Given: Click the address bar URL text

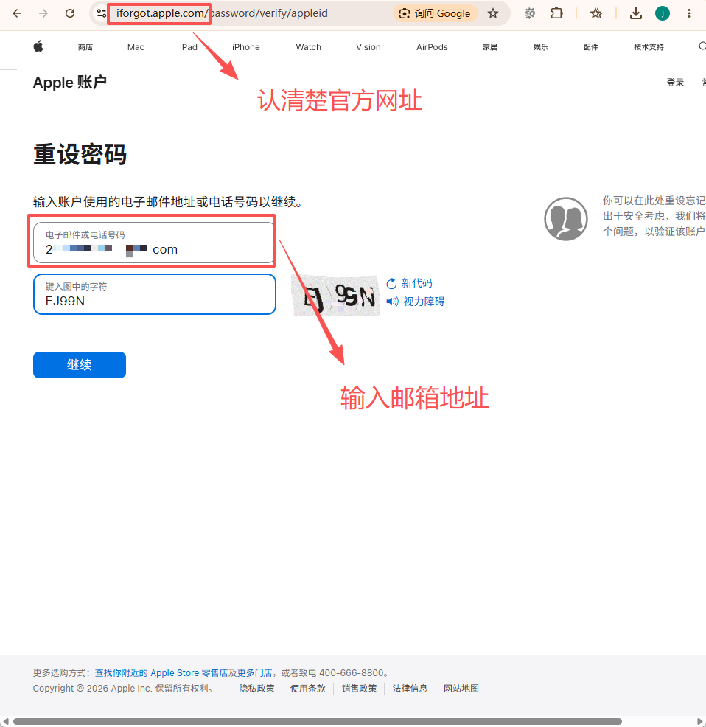Looking at the screenshot, I should [222, 13].
